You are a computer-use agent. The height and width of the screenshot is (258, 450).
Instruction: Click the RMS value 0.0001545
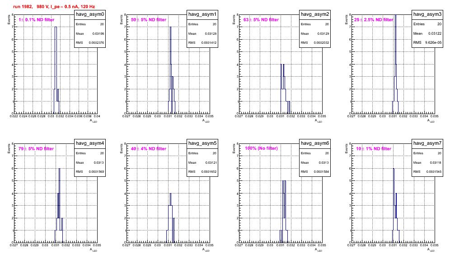tap(434, 172)
